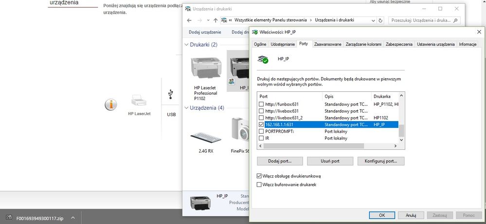
Task: Click the Konfiguruj port... button
Action: click(380, 161)
